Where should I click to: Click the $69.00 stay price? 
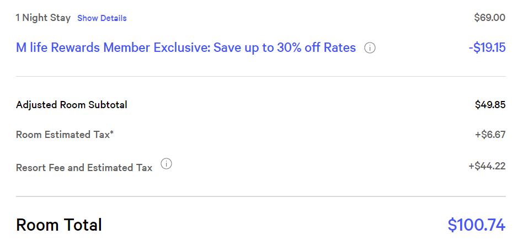click(490, 17)
